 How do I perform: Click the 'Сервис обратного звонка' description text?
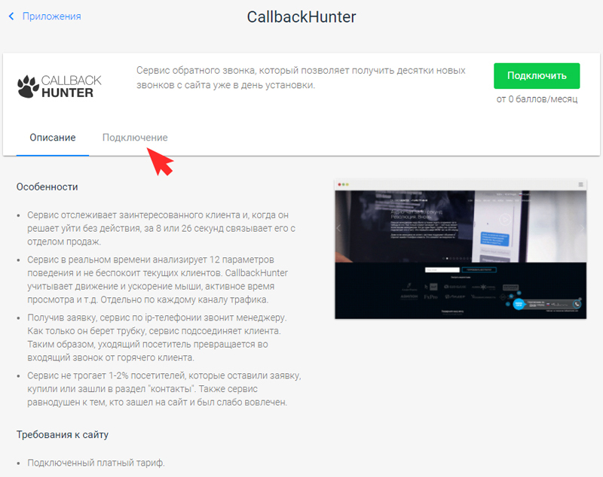301,77
